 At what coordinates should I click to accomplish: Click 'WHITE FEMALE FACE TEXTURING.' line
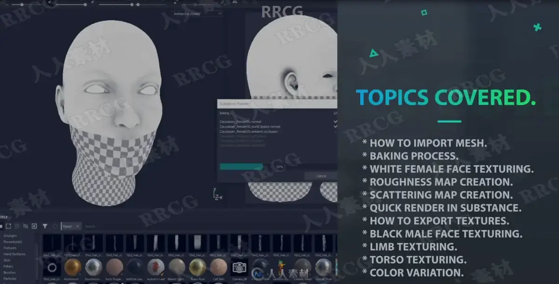click(x=448, y=169)
